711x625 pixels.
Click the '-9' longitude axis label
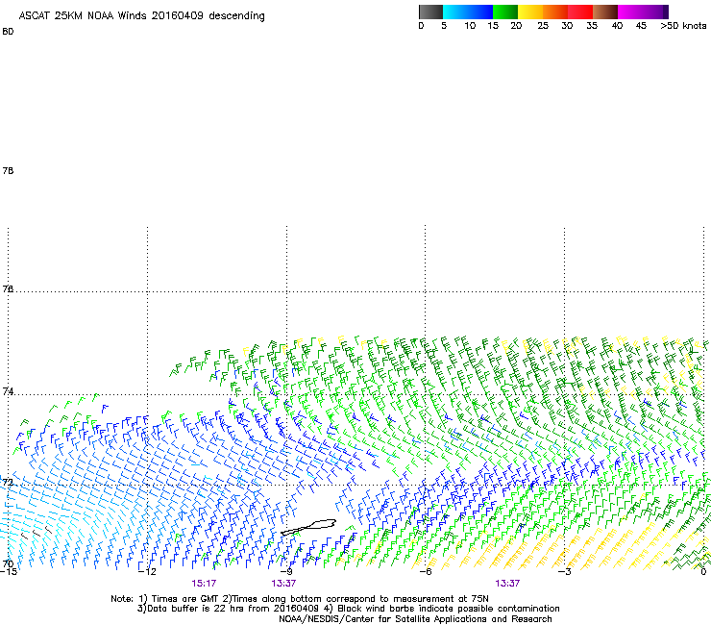(286, 572)
